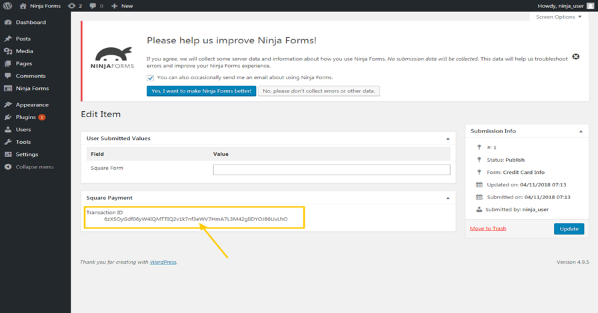Click the Users sidebar icon
598x313 pixels.
click(8, 129)
